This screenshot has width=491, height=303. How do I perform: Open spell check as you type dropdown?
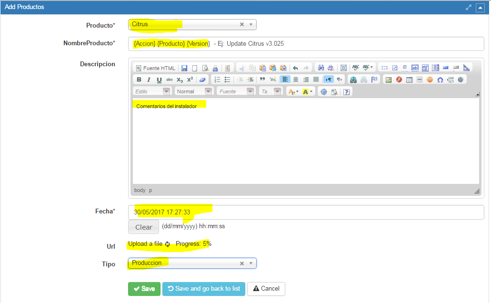tap(368, 68)
